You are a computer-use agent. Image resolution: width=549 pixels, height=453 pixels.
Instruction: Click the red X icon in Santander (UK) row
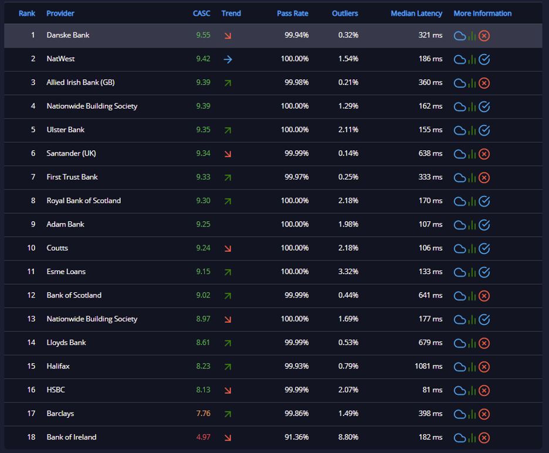(484, 154)
